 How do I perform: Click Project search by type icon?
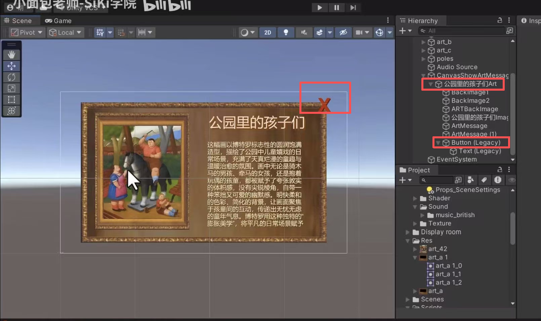[471, 180]
